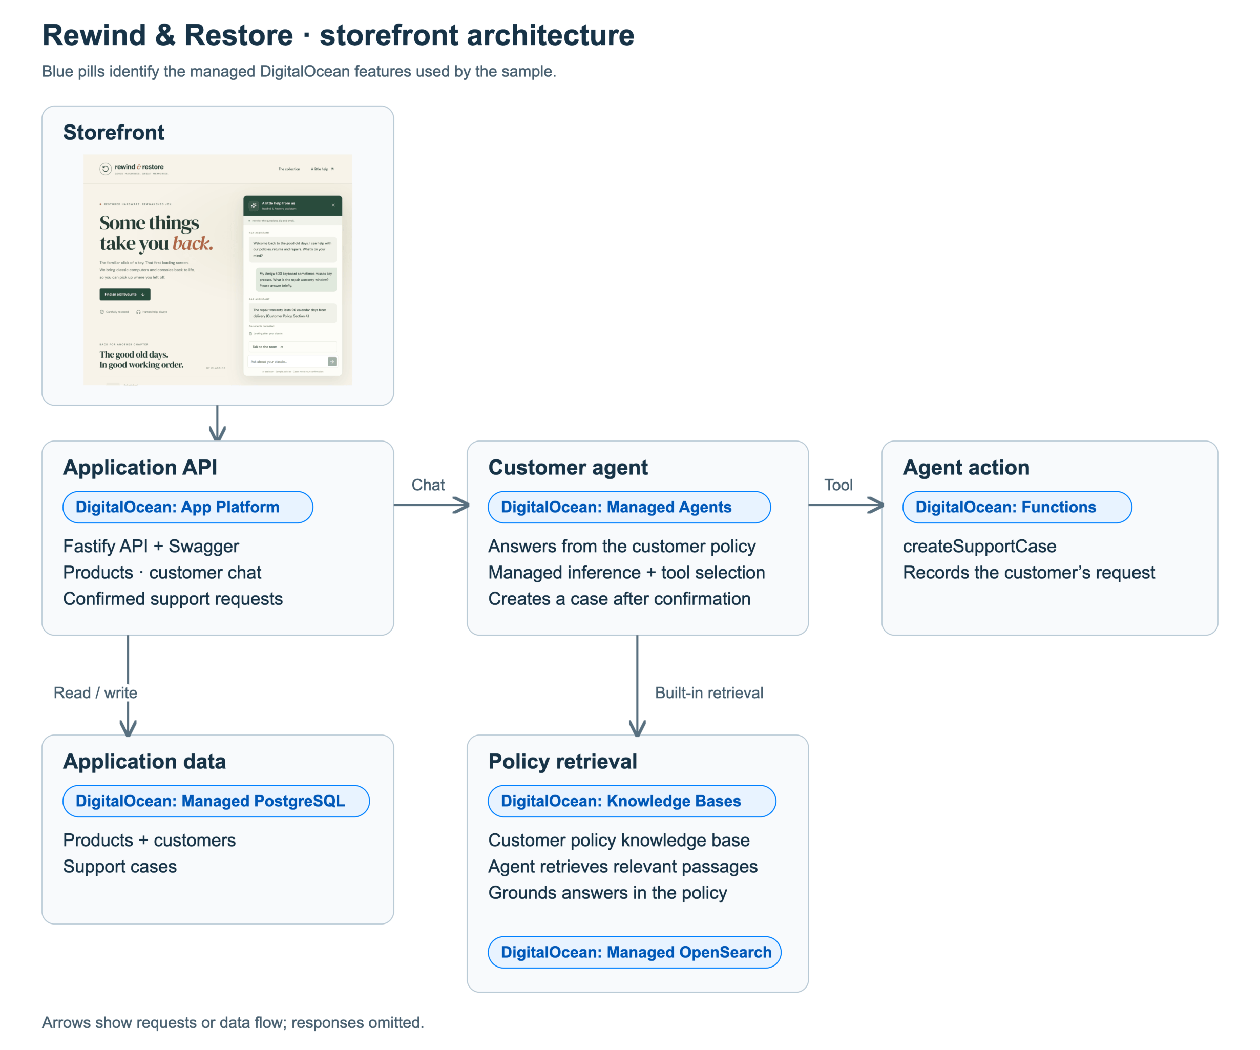Click the 'Products · customer chat' line
Viewport: 1260px width, 1050px height.
(162, 573)
